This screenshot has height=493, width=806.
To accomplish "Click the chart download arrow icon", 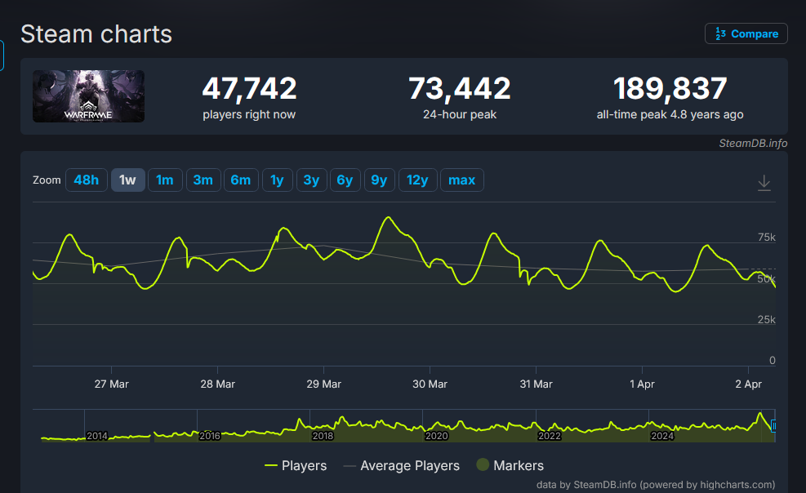I will 764,183.
